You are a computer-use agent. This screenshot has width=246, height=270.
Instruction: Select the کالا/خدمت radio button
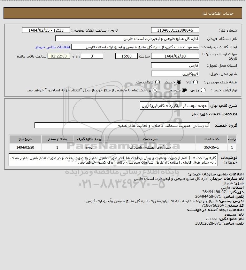pos(157,82)
